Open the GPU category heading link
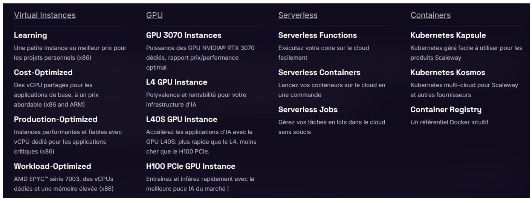This screenshot has width=532, height=203. tap(154, 15)
